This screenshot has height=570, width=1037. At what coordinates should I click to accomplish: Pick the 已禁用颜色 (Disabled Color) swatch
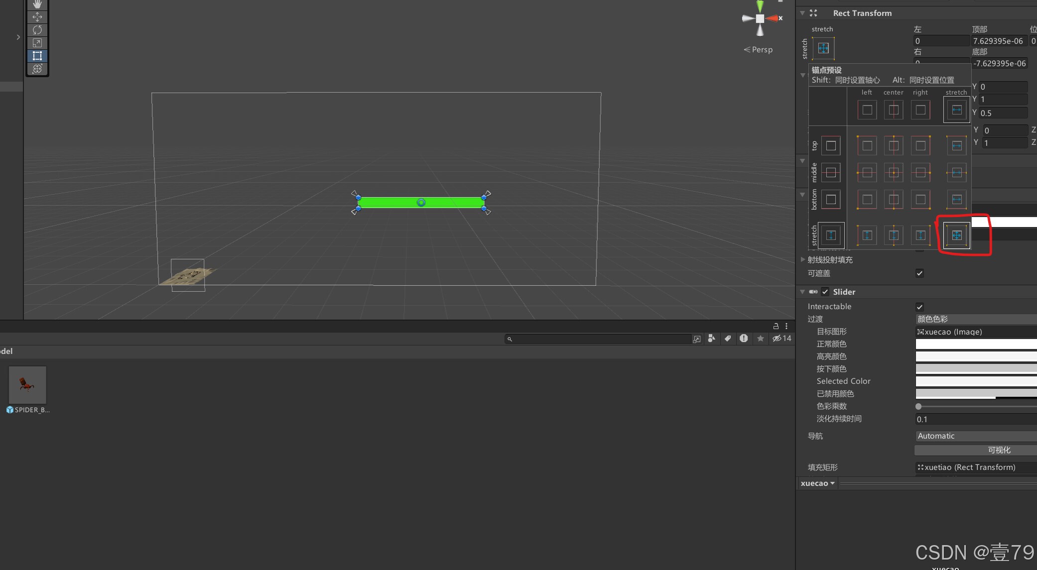[x=976, y=394]
